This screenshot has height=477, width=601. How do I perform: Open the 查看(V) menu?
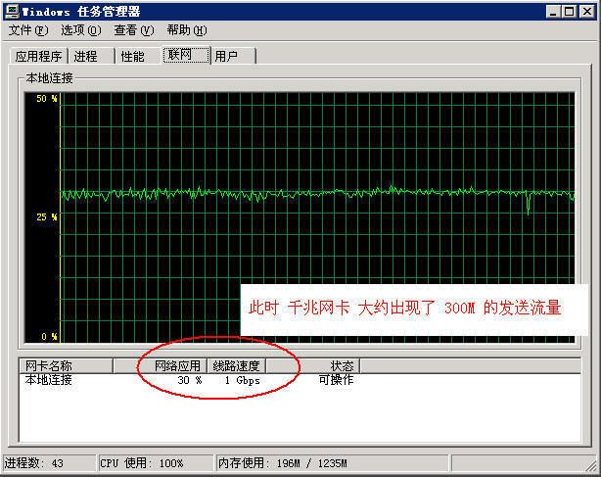pyautogui.click(x=134, y=30)
